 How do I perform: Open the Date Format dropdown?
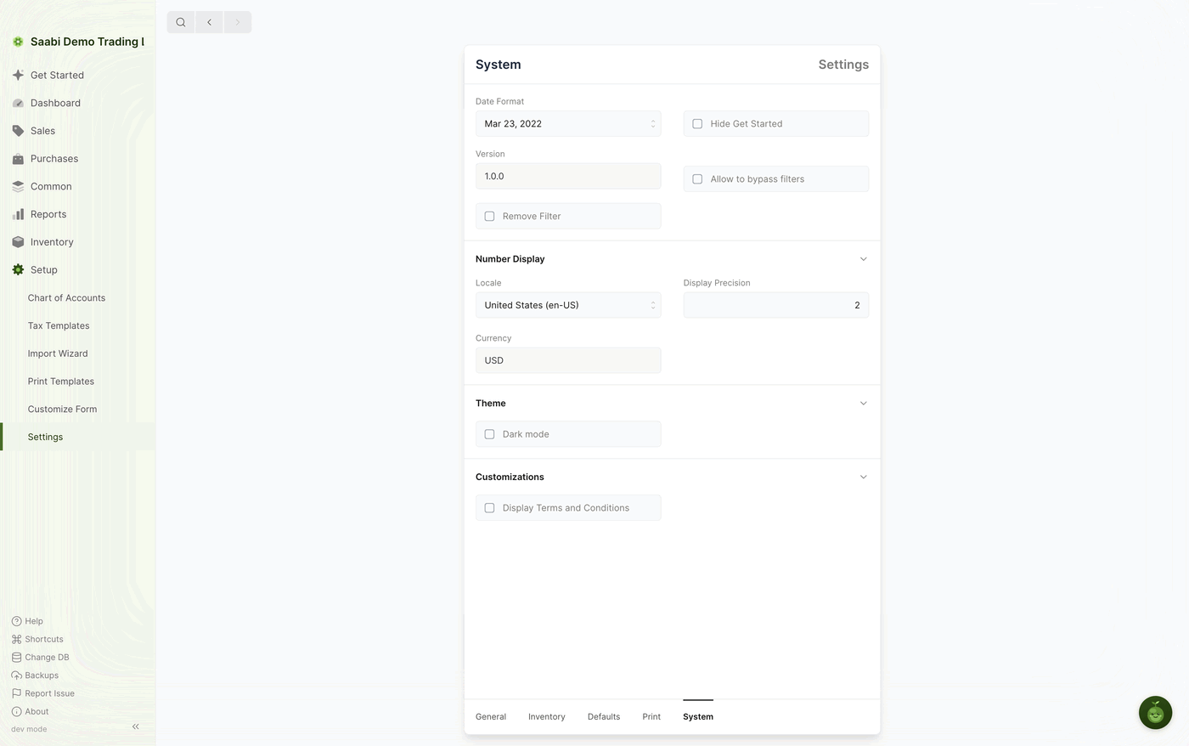568,124
